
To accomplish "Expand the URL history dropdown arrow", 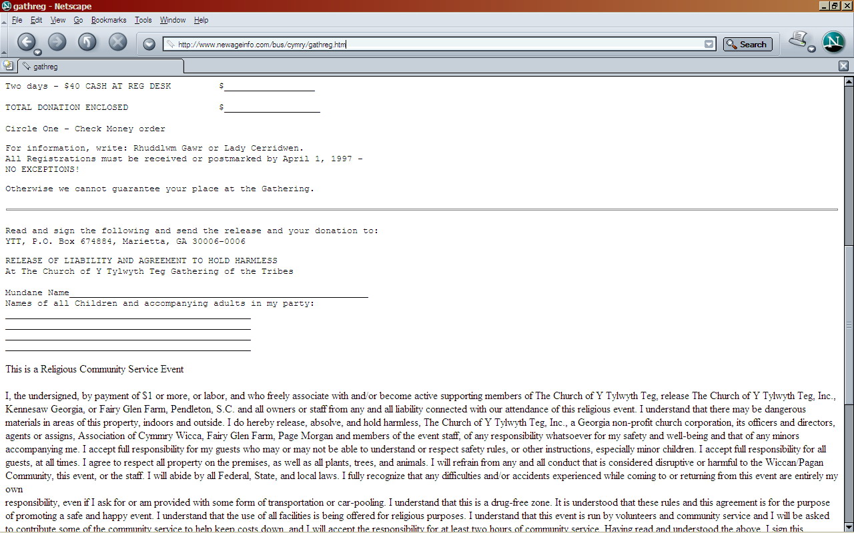I will click(x=709, y=45).
